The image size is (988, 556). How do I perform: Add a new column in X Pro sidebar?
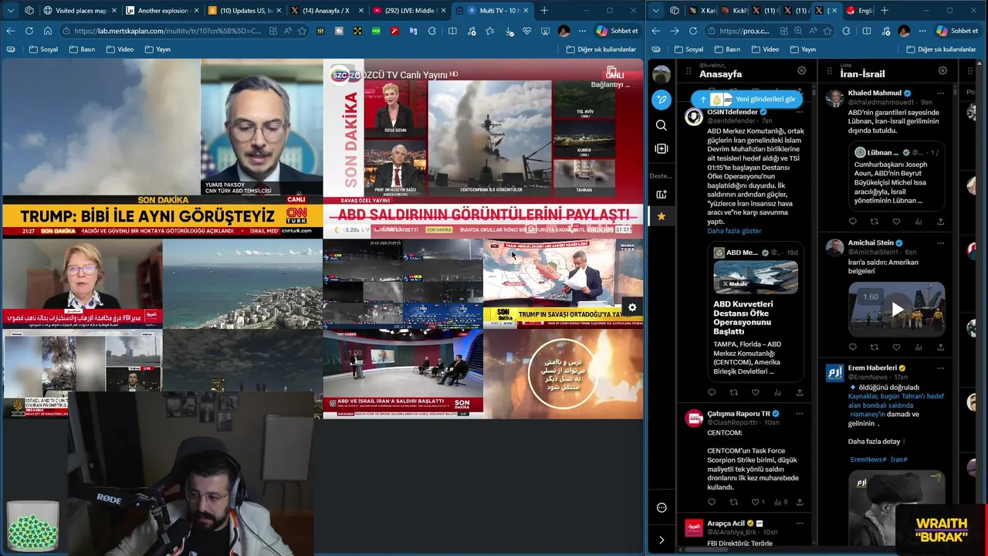(661, 148)
